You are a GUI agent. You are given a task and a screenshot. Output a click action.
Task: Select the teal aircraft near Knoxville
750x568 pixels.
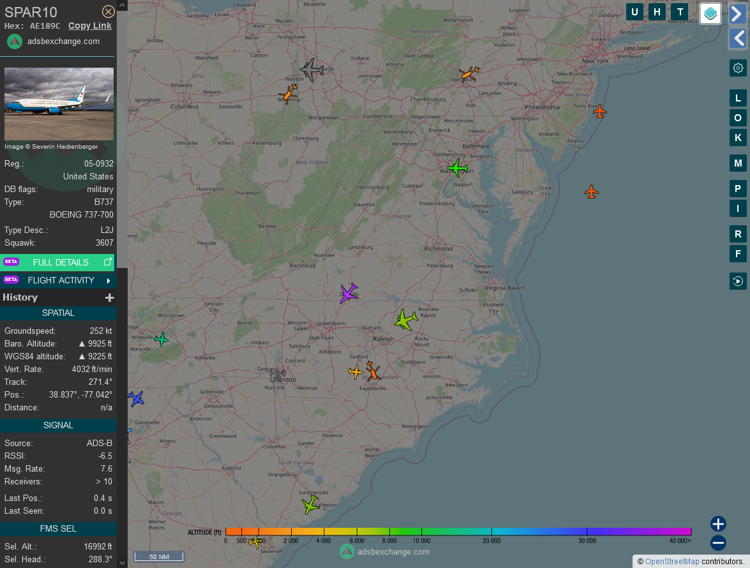pyautogui.click(x=161, y=339)
